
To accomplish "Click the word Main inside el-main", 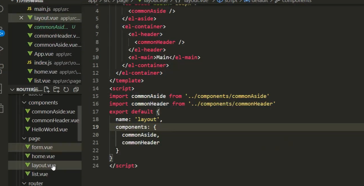I will coord(162,58).
